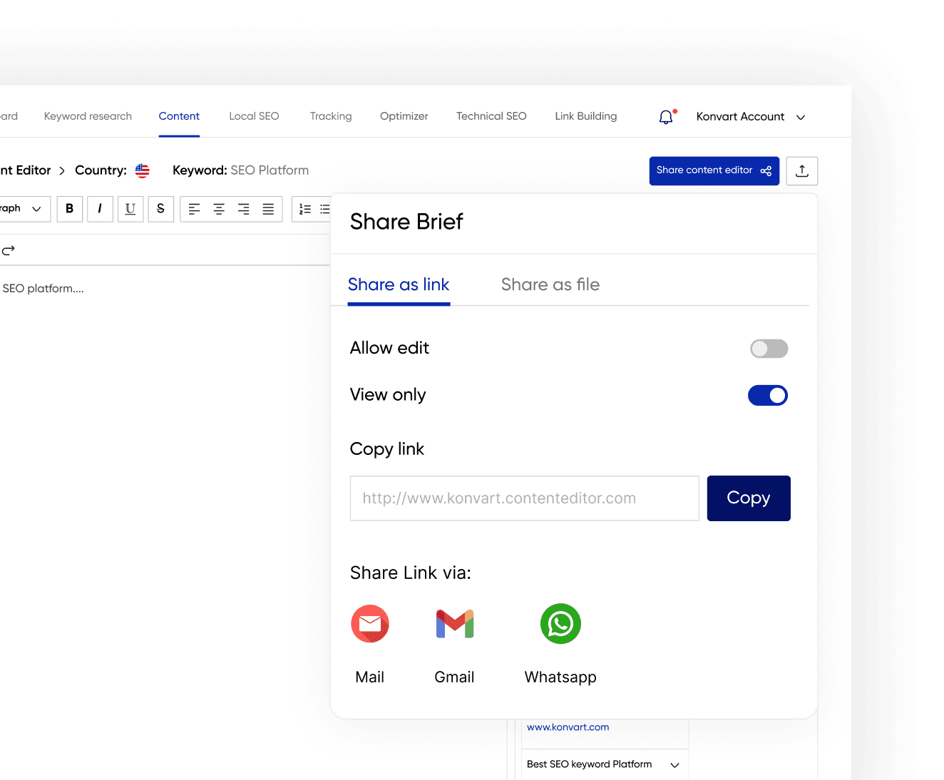Open the Keyword research menu
Screen dimensions: 944x780
pos(88,116)
